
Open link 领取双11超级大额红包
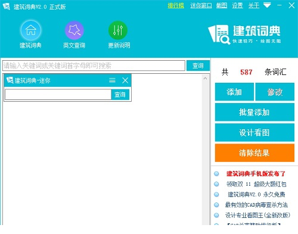click(256, 184)
